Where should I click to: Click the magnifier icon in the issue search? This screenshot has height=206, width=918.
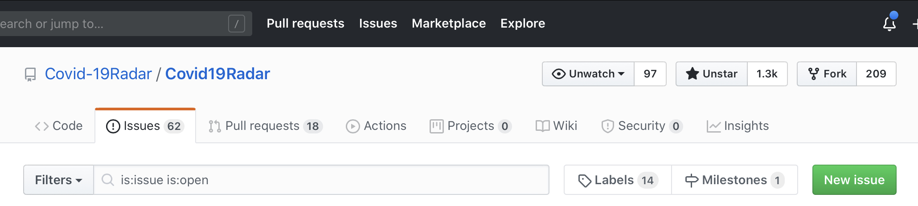[107, 180]
